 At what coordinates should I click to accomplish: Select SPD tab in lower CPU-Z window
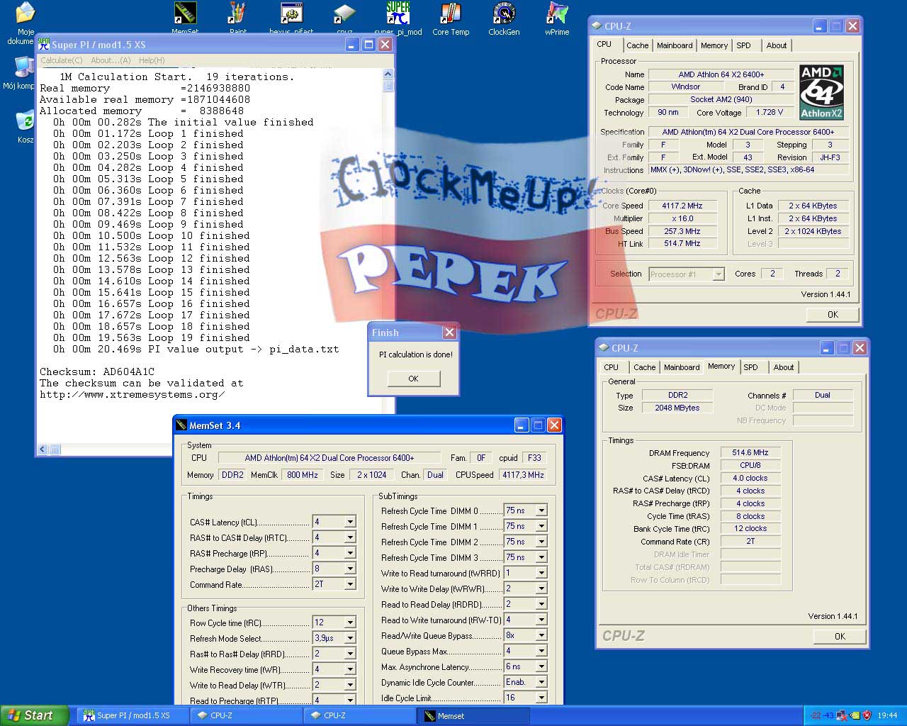pyautogui.click(x=750, y=367)
